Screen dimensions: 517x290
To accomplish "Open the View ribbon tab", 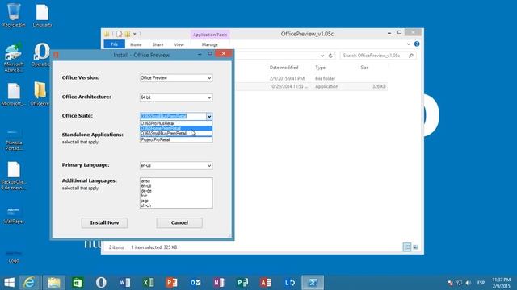I will coord(179,44).
